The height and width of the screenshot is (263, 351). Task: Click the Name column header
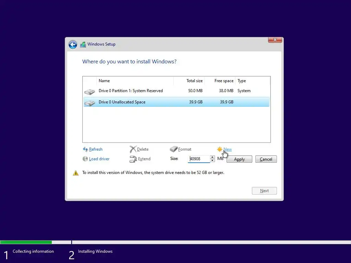[135, 81]
